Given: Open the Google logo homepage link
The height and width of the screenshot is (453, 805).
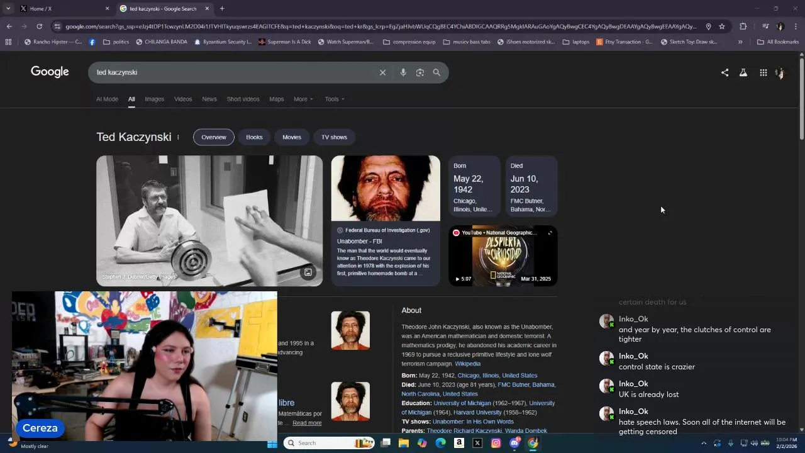Looking at the screenshot, I should click(x=50, y=72).
